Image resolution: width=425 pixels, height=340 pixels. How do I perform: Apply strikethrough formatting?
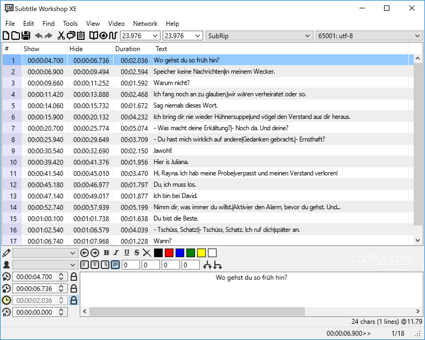pyautogui.click(x=137, y=253)
